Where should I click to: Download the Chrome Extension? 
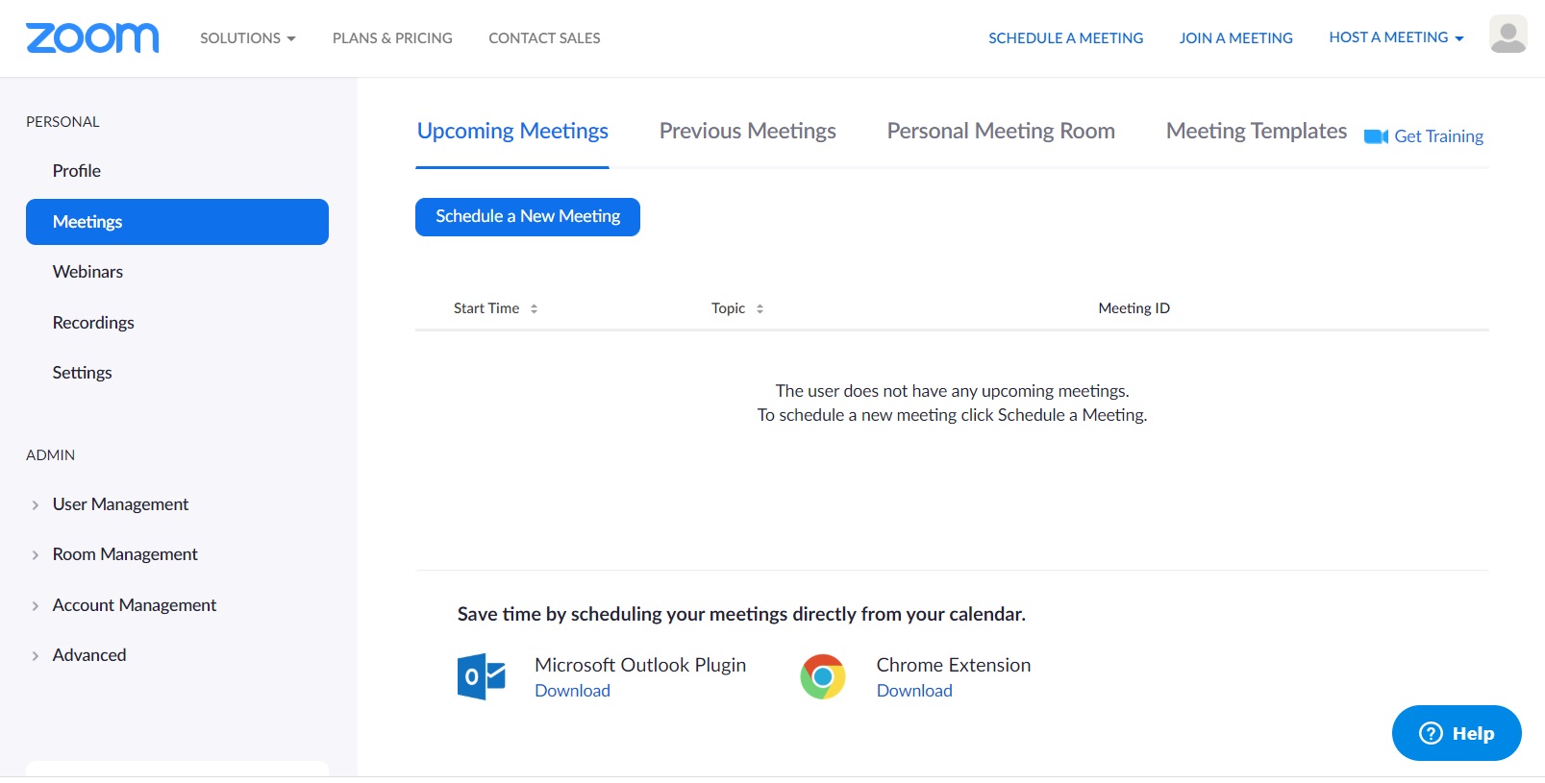pos(914,691)
